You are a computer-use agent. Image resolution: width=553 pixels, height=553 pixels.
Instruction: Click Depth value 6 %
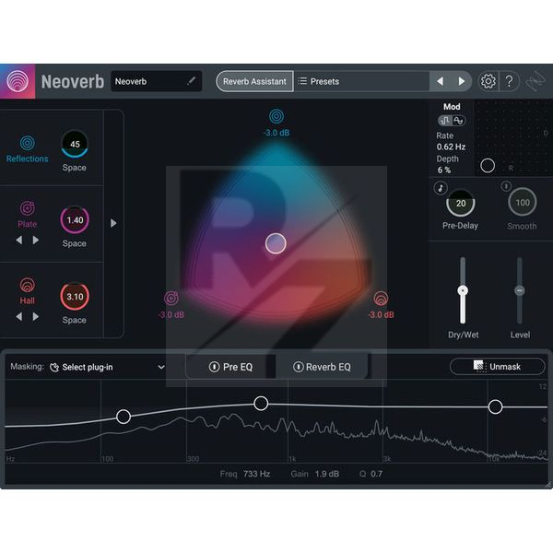(444, 170)
